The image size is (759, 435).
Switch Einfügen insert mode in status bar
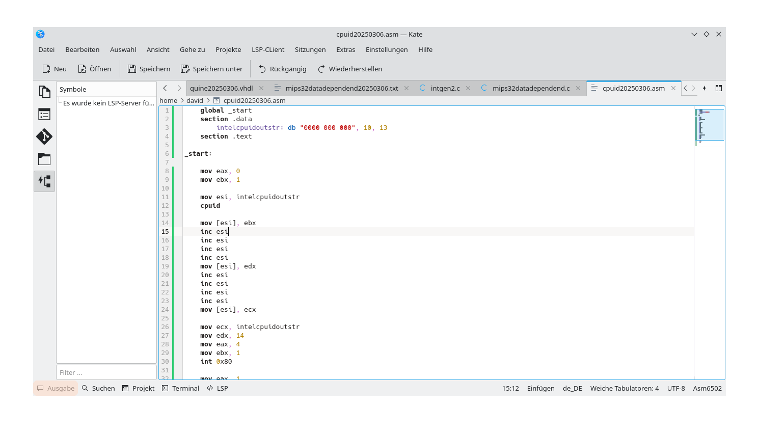tap(540, 388)
